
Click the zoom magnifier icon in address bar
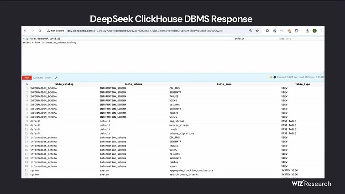[251, 31]
